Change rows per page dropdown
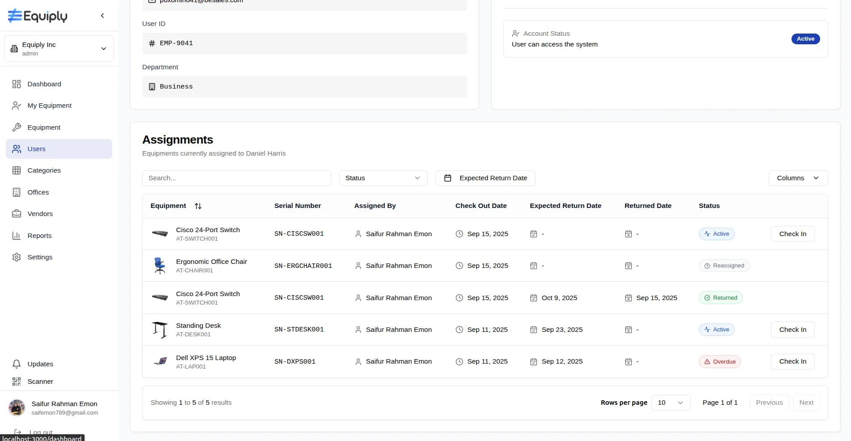Viewport: 851px width, 441px height. click(x=671, y=403)
